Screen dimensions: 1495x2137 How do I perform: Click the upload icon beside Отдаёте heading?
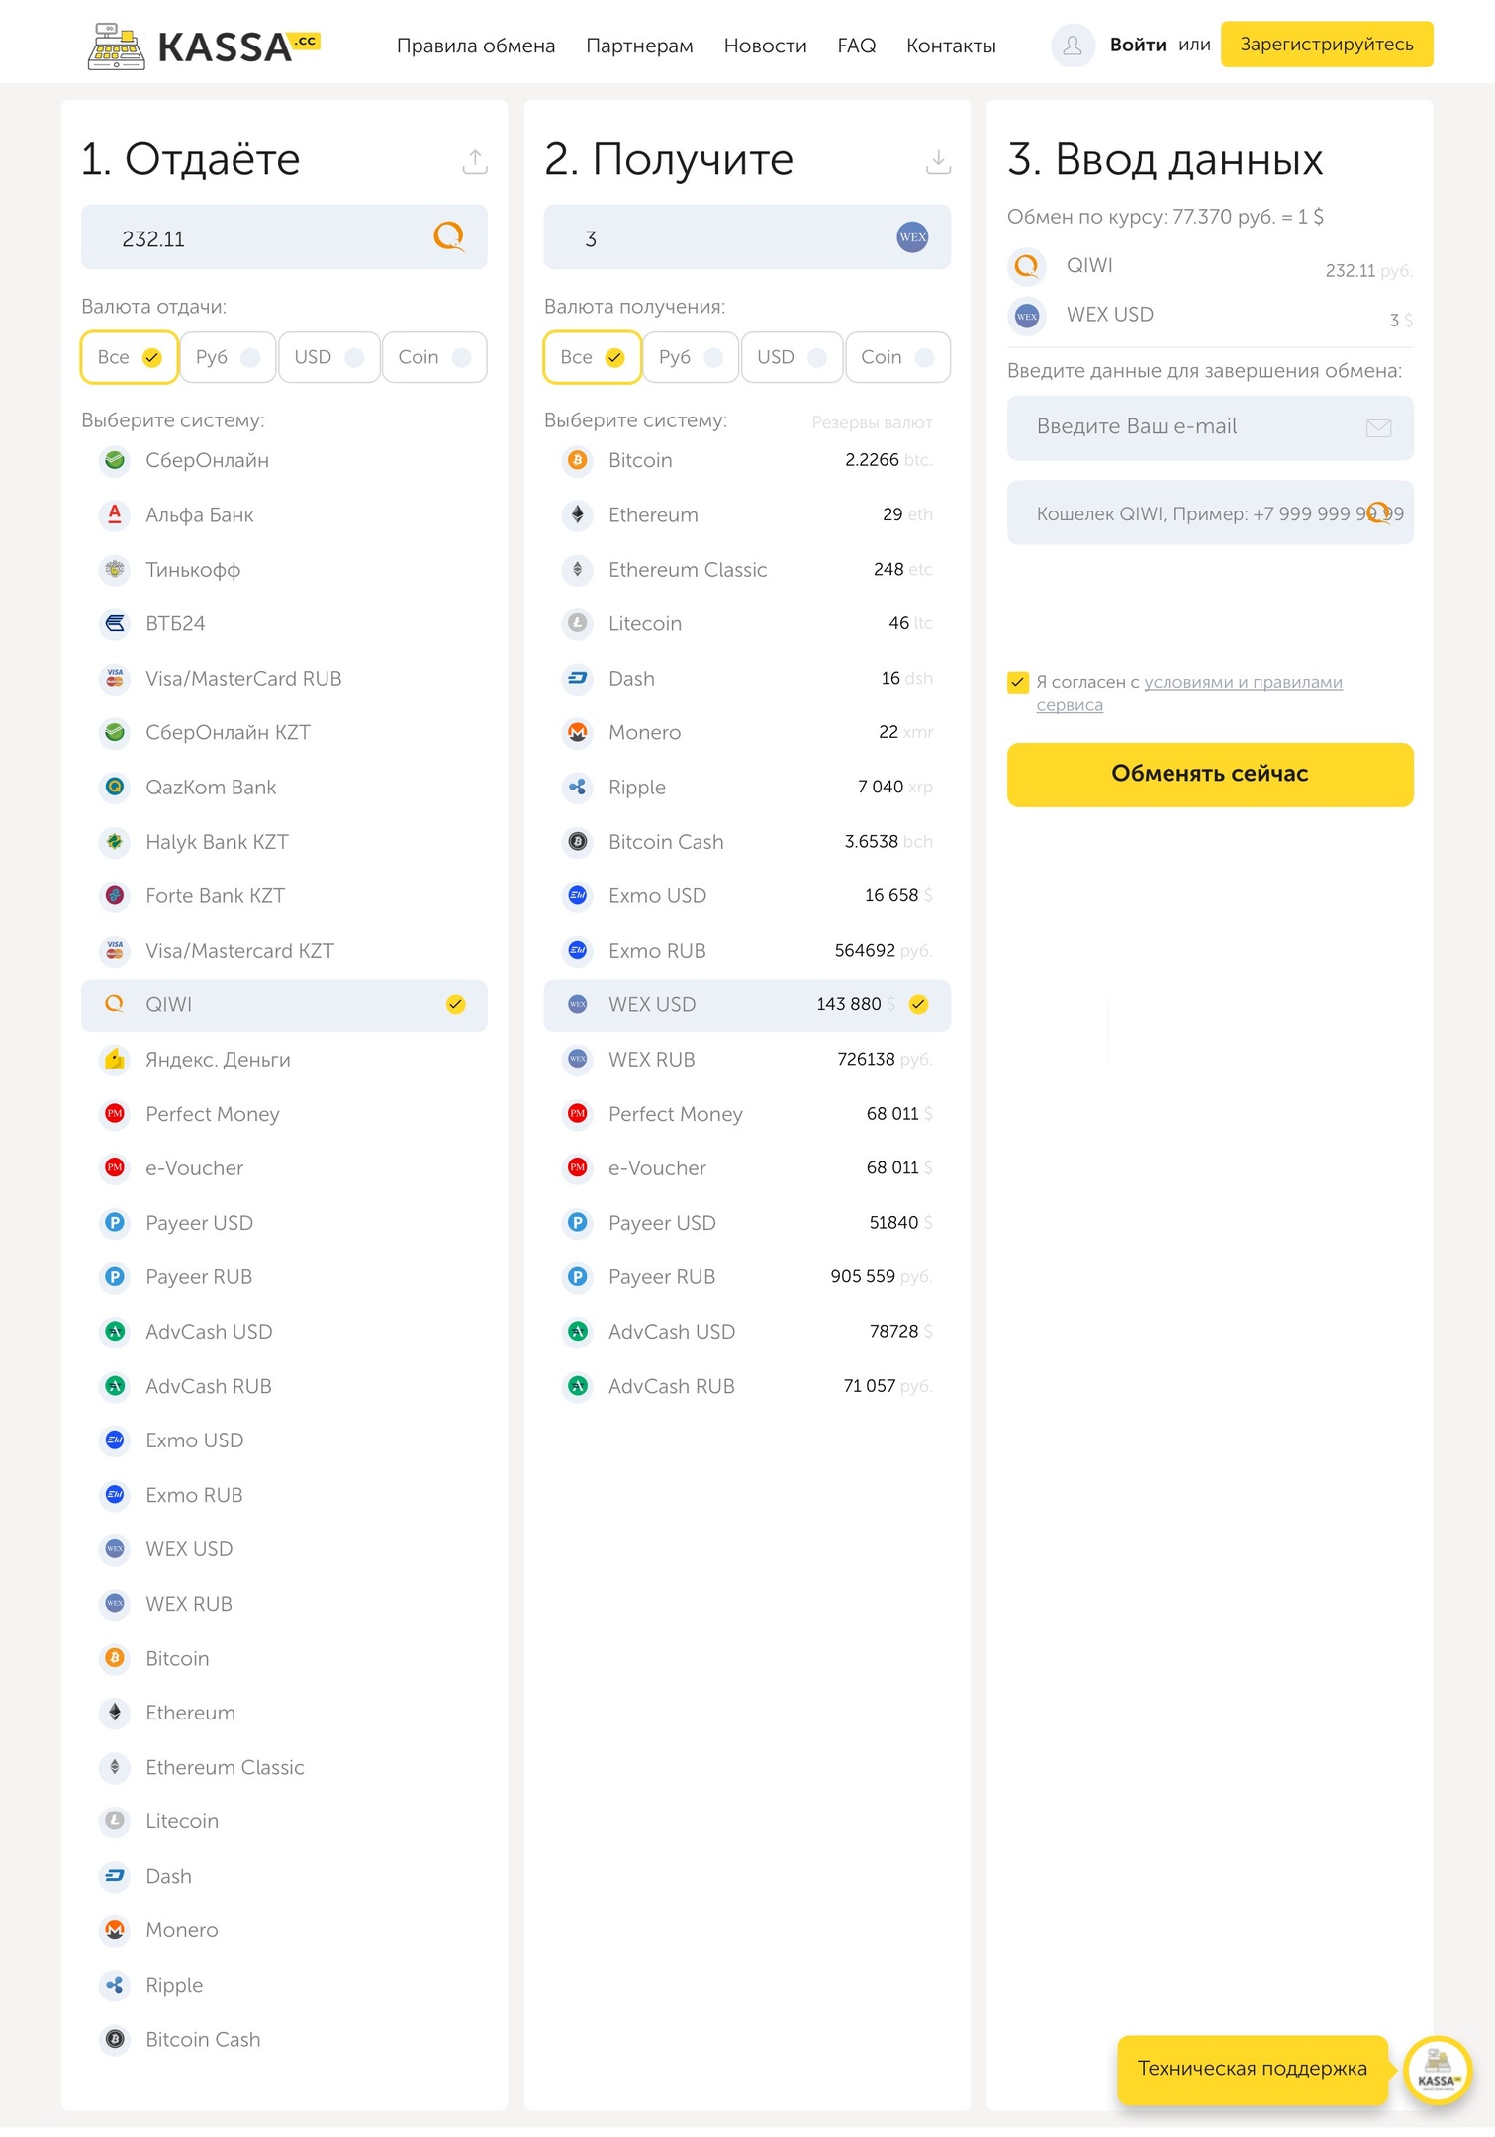coord(475,161)
